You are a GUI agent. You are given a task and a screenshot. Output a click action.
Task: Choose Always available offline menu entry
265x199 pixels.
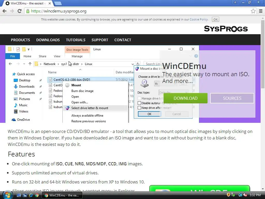pyautogui.click(x=95, y=115)
